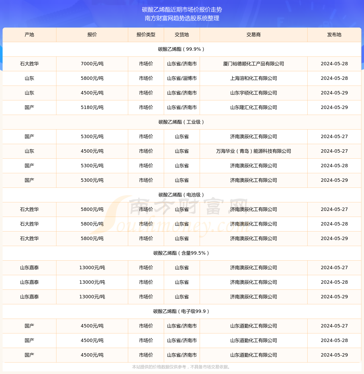
Task: Click the section heading 碳酸乙烯酯（电池级）
Action: (182, 195)
